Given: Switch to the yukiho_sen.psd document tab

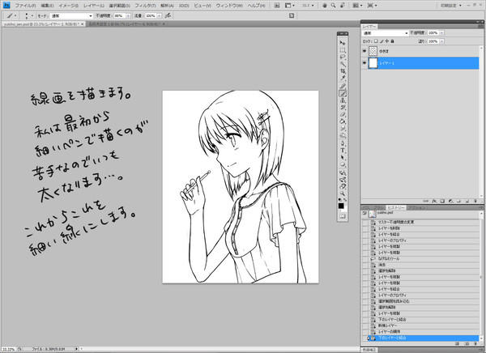Looking at the screenshot, I should pos(42,23).
